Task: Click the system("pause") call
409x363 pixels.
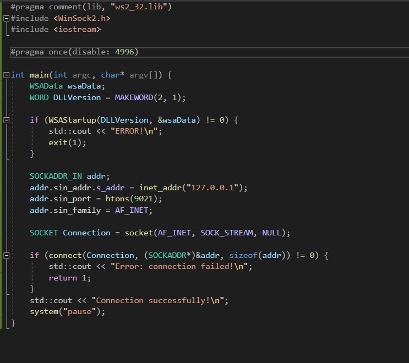Action: (65, 312)
